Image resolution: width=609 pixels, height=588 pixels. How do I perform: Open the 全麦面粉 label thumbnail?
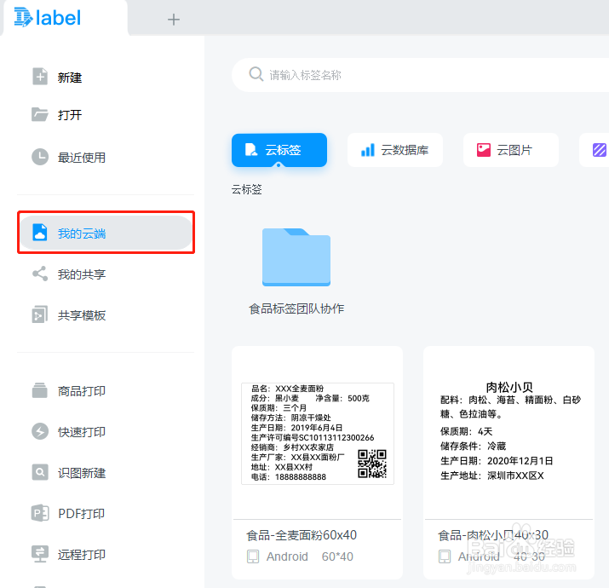pyautogui.click(x=318, y=433)
